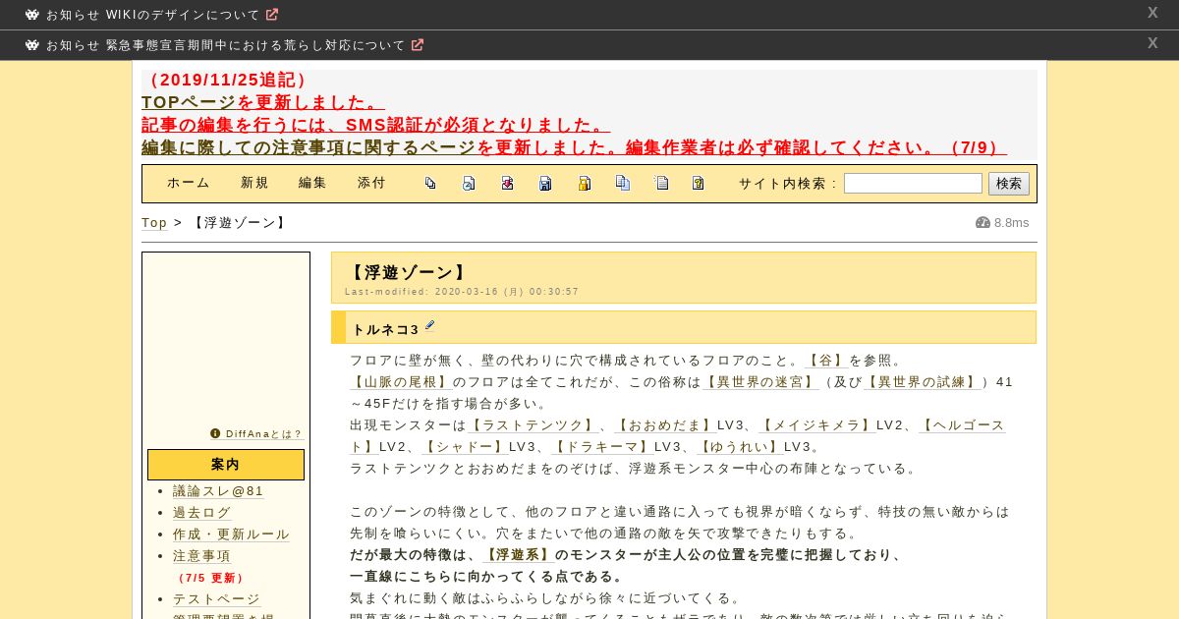Screen dimensions: 1179x619
Task: Click the pencil edit icon beside トルネコ3
Action: click(x=429, y=326)
